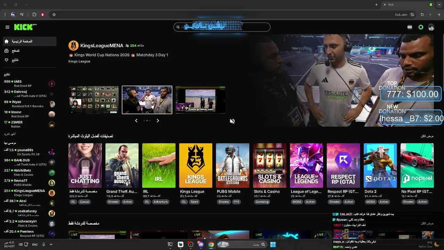Click the search magnifier icon
Screen dimensions: 444x250
178,27
